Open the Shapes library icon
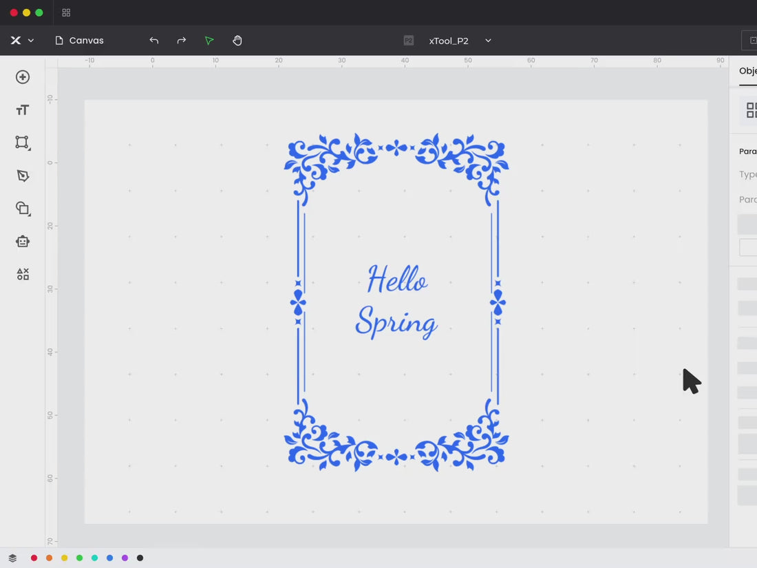 pos(23,274)
